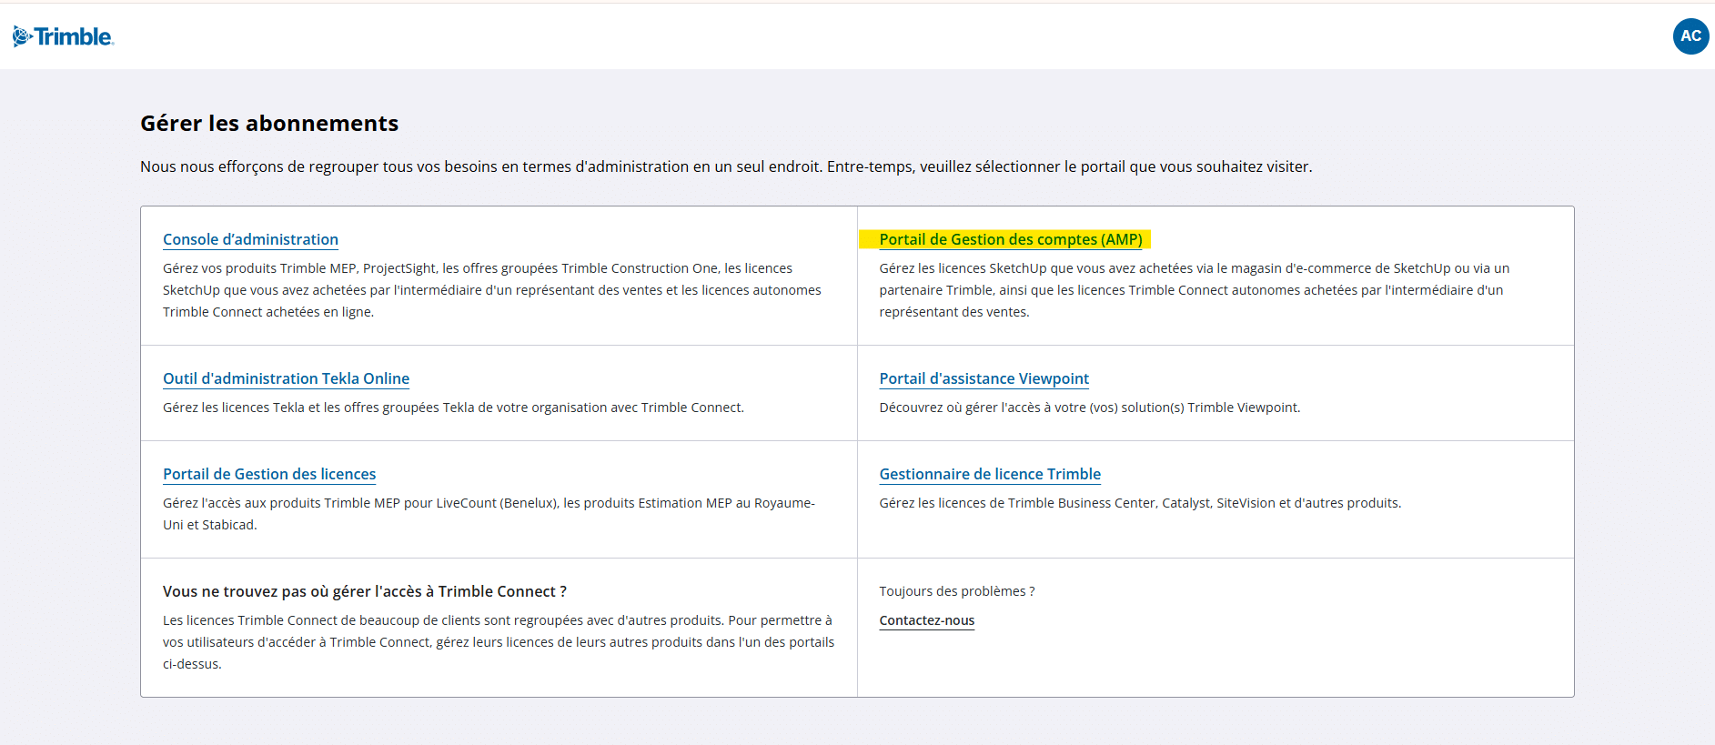Image resolution: width=1715 pixels, height=745 pixels.
Task: Visit Portail d'assistance Viewpoint
Action: point(984,378)
